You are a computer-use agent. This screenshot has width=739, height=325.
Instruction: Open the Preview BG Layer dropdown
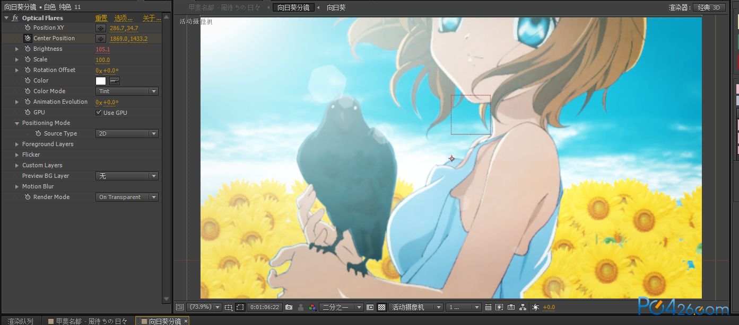127,176
